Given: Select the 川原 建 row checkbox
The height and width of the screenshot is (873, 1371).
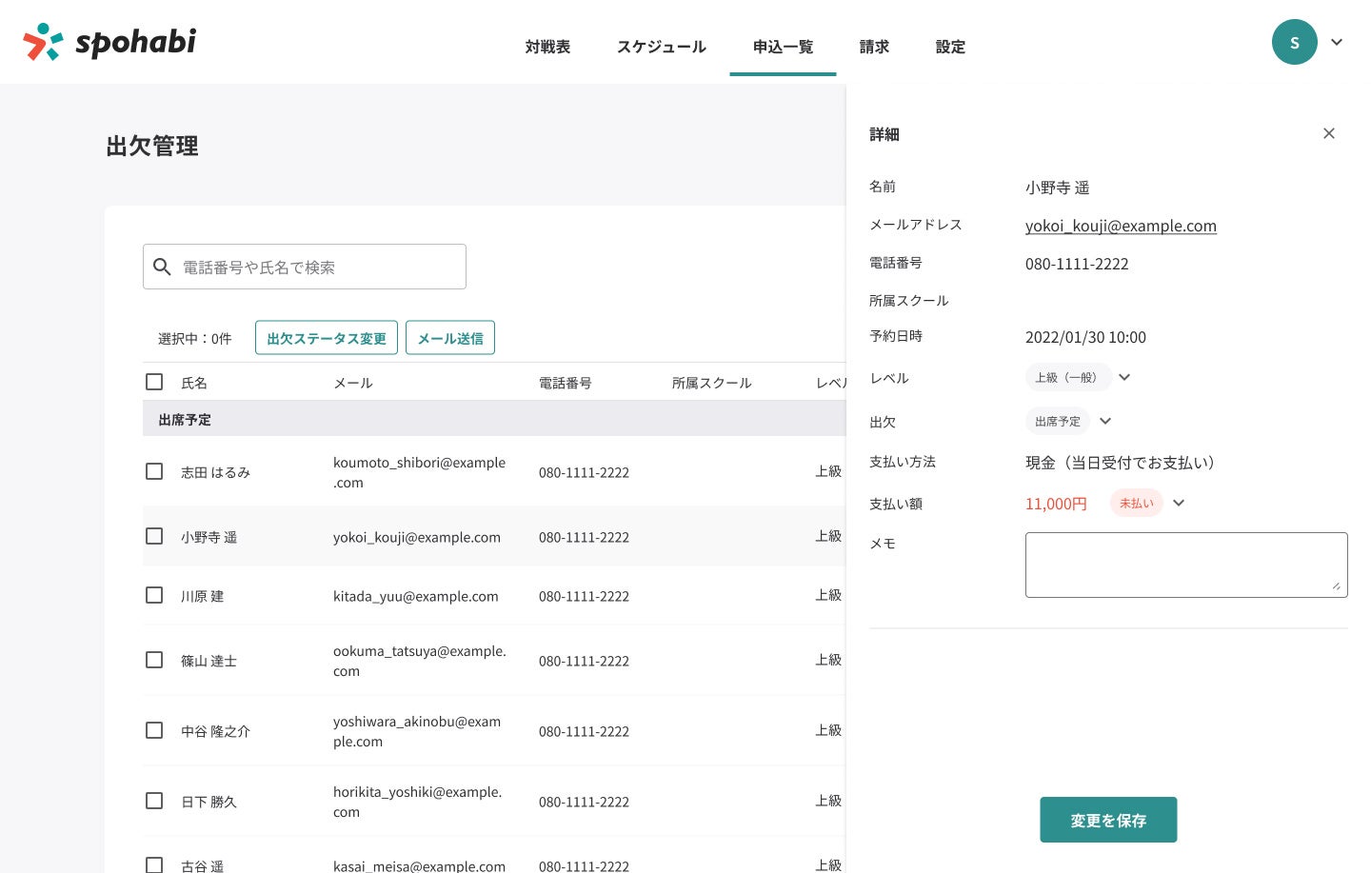Looking at the screenshot, I should pos(154,595).
